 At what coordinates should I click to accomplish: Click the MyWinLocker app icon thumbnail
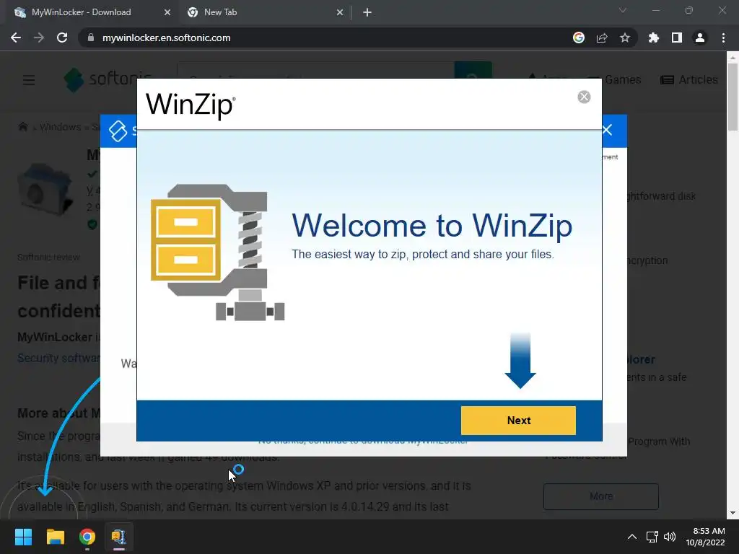(45, 190)
